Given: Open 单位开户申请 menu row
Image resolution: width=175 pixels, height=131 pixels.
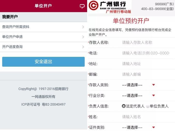Looking at the screenshot, I should pyautogui.click(x=43, y=37).
